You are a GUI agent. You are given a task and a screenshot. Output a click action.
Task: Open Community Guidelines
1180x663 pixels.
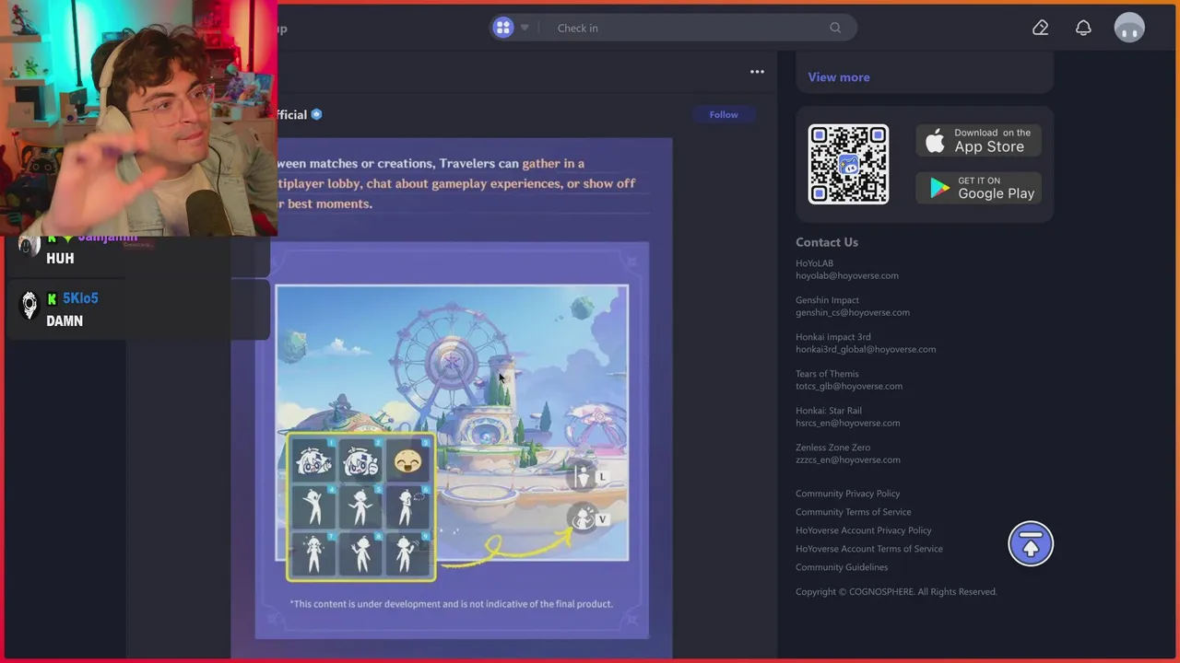point(842,567)
